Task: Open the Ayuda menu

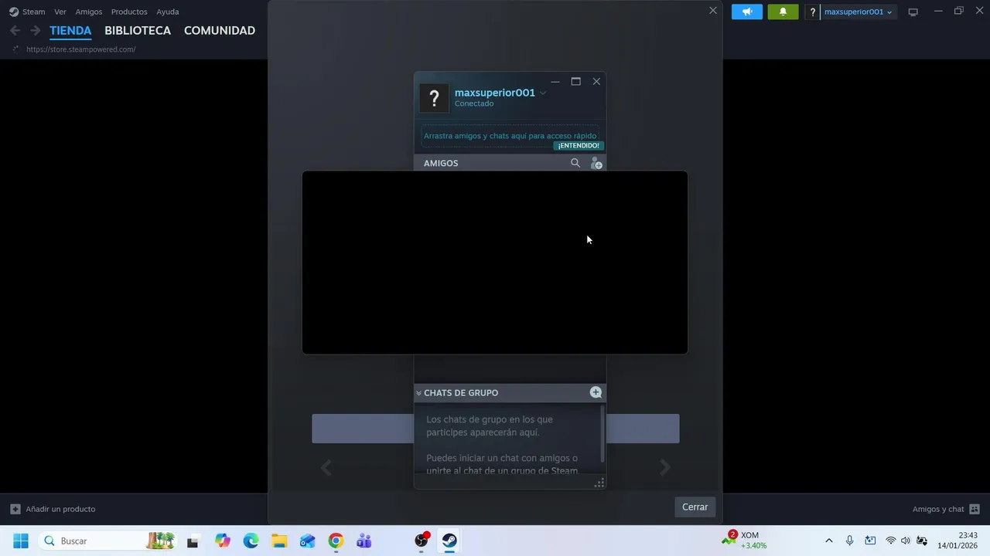Action: pos(168,12)
